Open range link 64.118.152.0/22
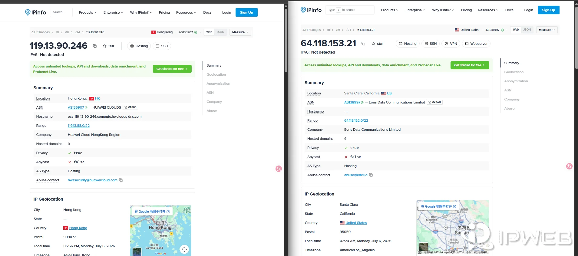Screen dimensions: 578x256 (356, 120)
